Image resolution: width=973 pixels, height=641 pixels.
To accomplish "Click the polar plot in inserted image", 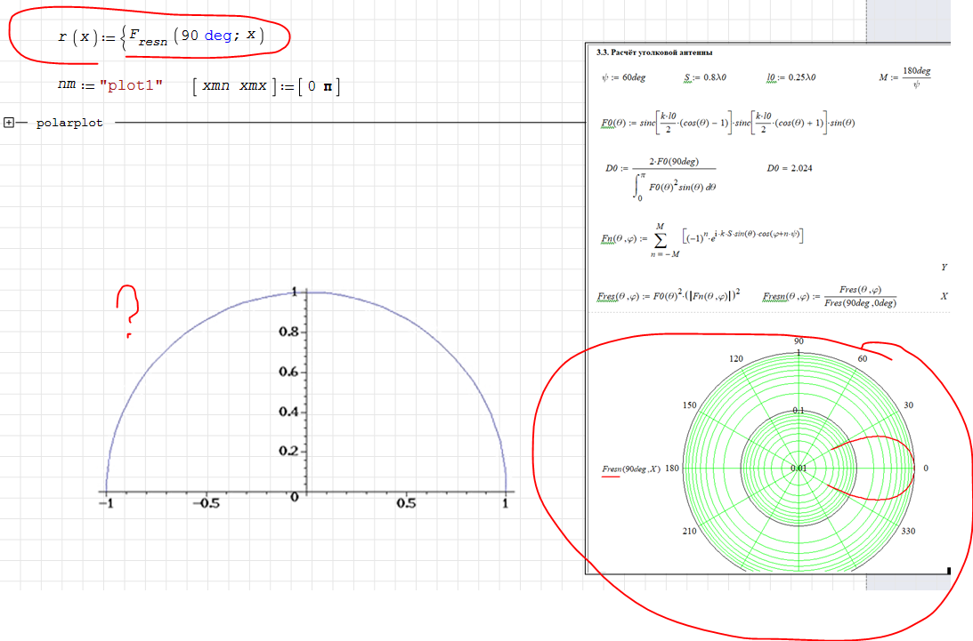I will point(798,468).
